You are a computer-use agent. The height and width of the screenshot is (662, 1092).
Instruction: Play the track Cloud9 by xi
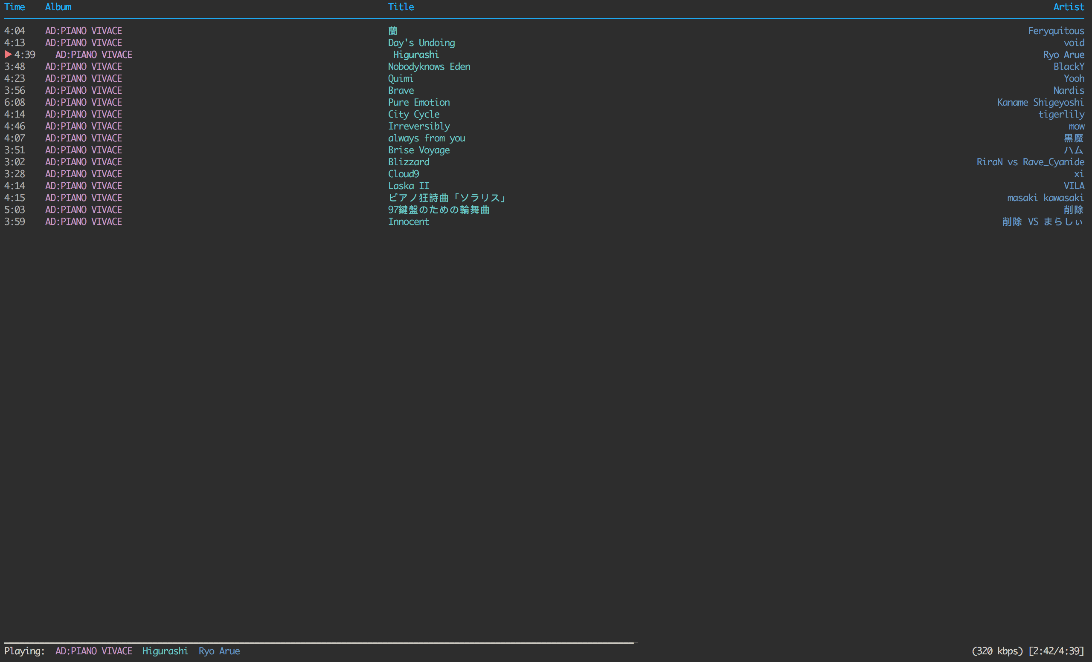click(x=403, y=173)
